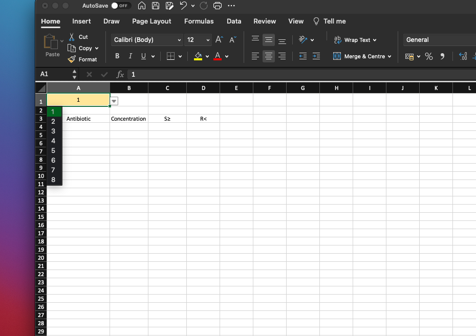Open accounting number format dropdown
The image size is (476, 336).
419,56
